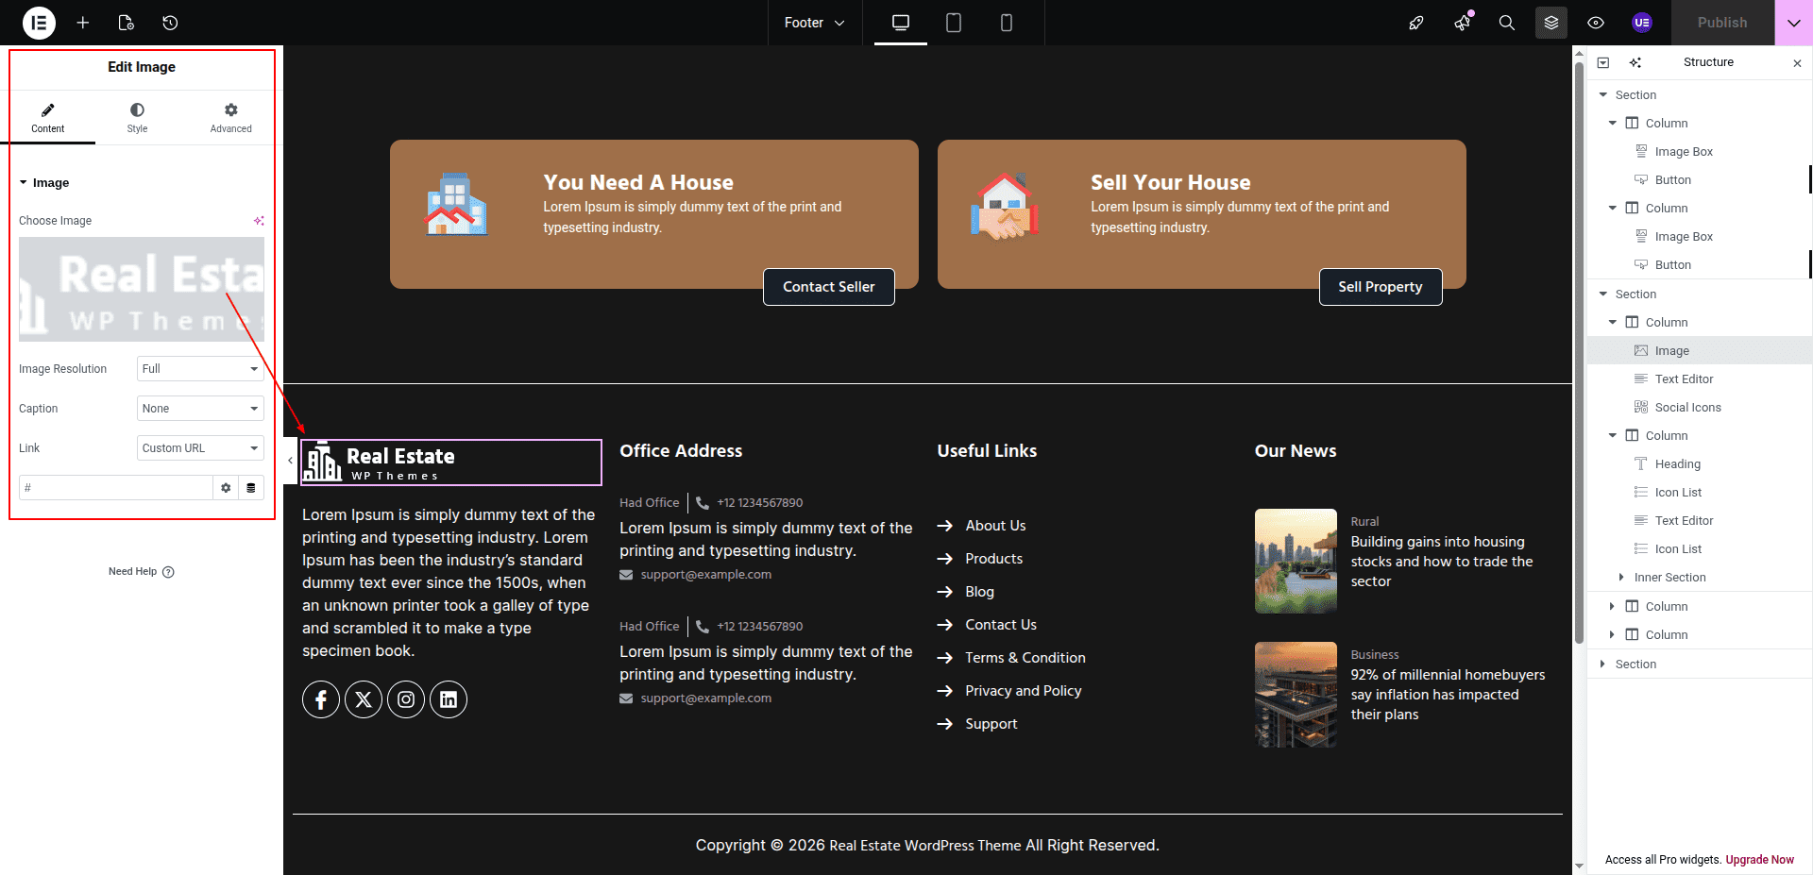Expand the Inner Section tree item
The image size is (1813, 875).
click(x=1621, y=578)
